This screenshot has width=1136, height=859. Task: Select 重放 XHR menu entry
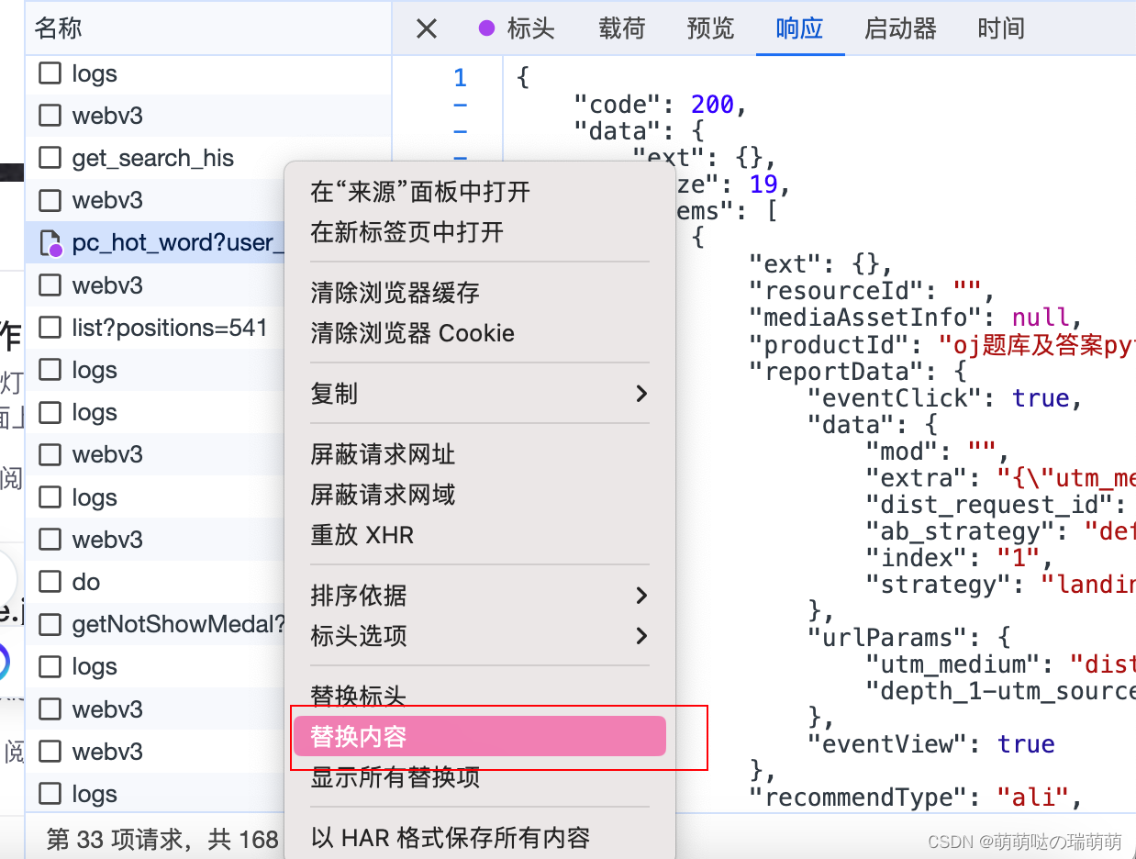(x=479, y=535)
